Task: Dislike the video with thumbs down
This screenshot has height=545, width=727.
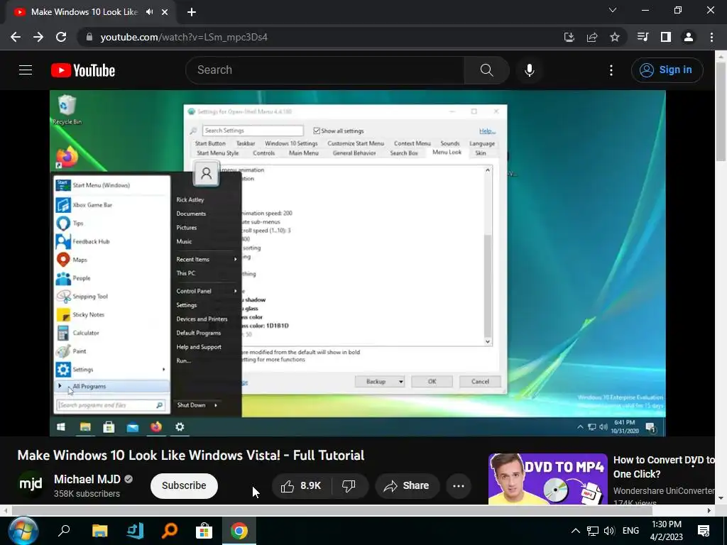Action: pyautogui.click(x=349, y=485)
